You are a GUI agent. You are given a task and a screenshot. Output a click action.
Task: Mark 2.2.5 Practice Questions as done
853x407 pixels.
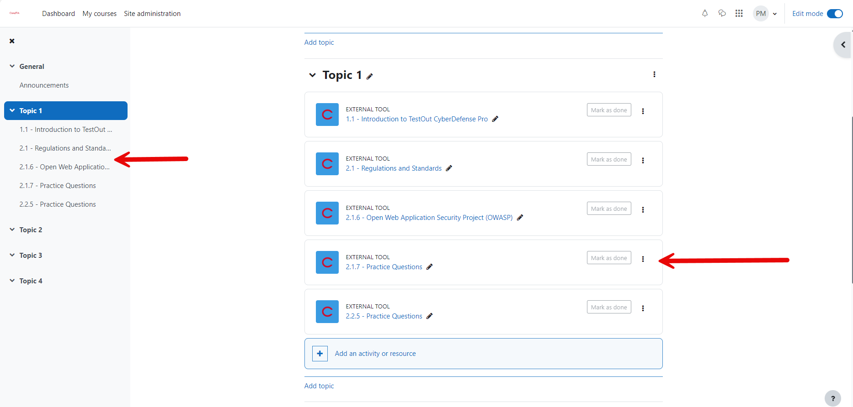[x=609, y=307]
